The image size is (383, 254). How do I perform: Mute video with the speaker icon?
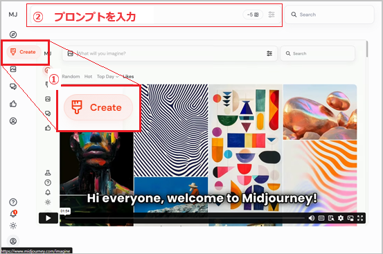[x=312, y=218]
